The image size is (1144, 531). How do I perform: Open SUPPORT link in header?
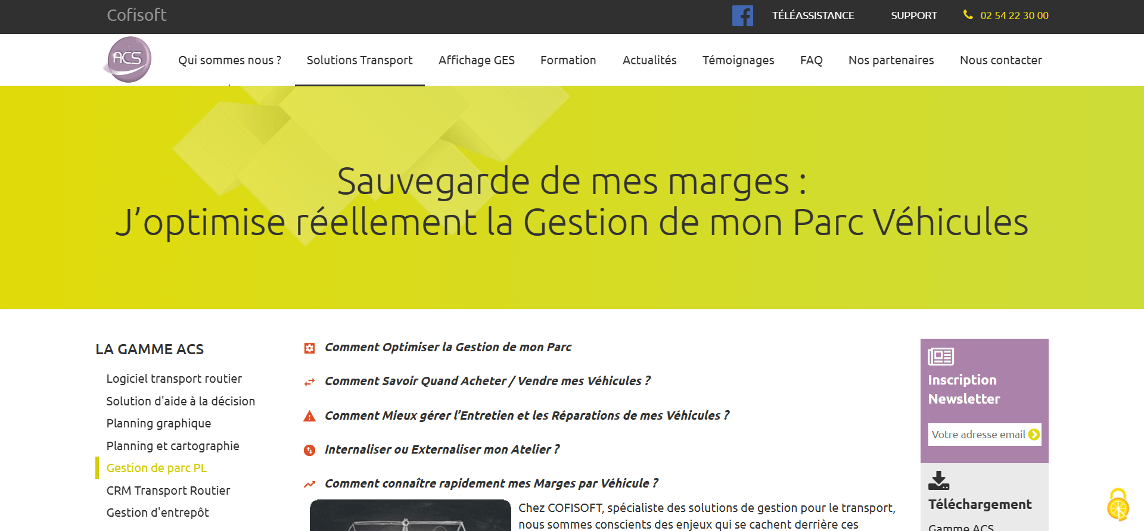[x=913, y=15]
